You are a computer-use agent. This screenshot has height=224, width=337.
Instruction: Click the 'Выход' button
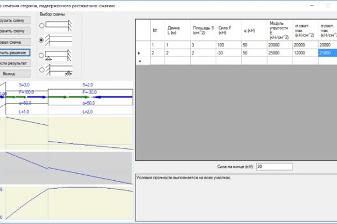[x=15, y=73]
